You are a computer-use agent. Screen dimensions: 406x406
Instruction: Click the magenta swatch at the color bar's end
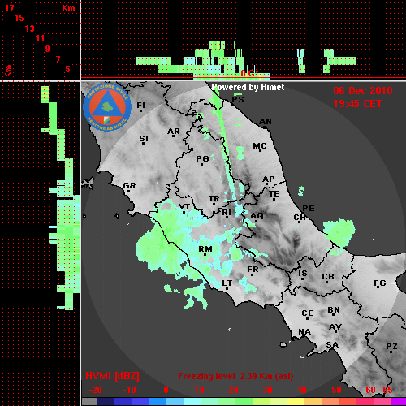coord(398,402)
